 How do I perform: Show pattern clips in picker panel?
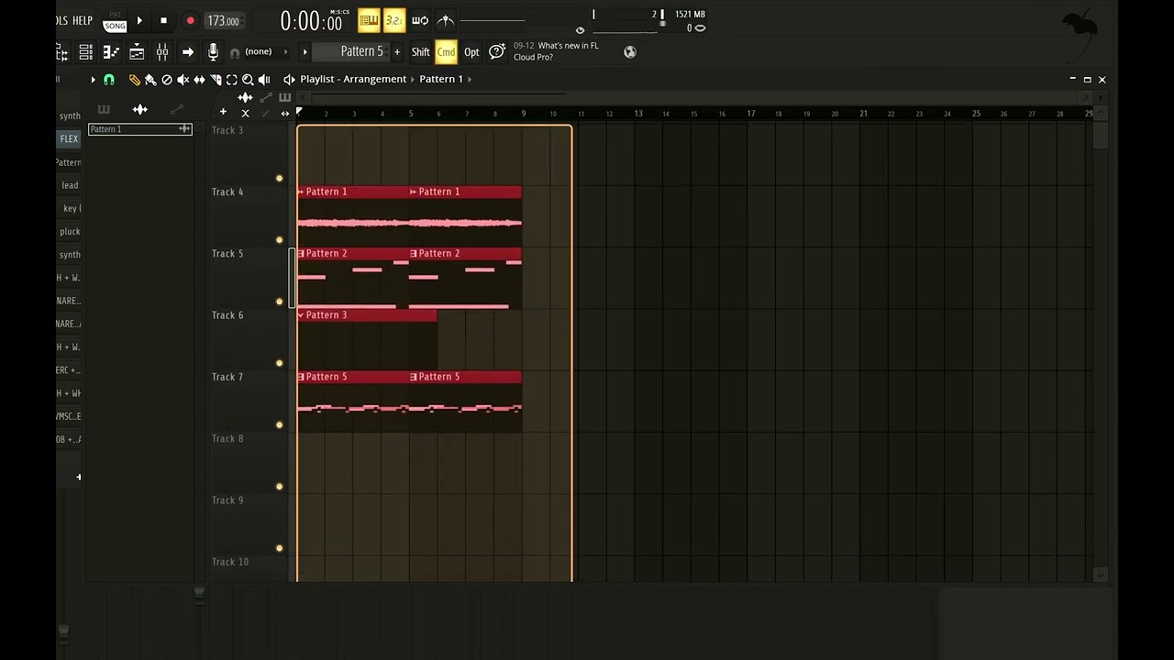104,109
